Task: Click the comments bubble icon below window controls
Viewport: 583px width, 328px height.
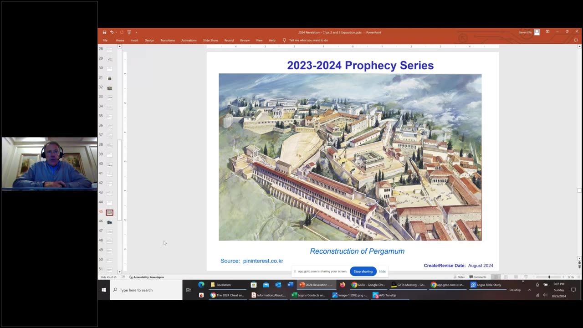Action: pyautogui.click(x=576, y=40)
